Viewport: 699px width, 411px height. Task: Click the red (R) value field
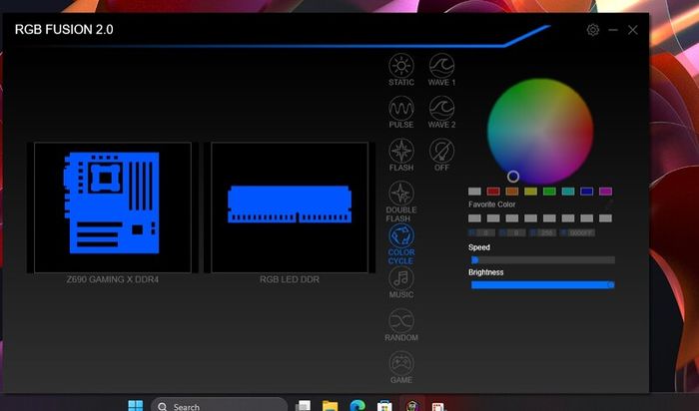(x=485, y=232)
